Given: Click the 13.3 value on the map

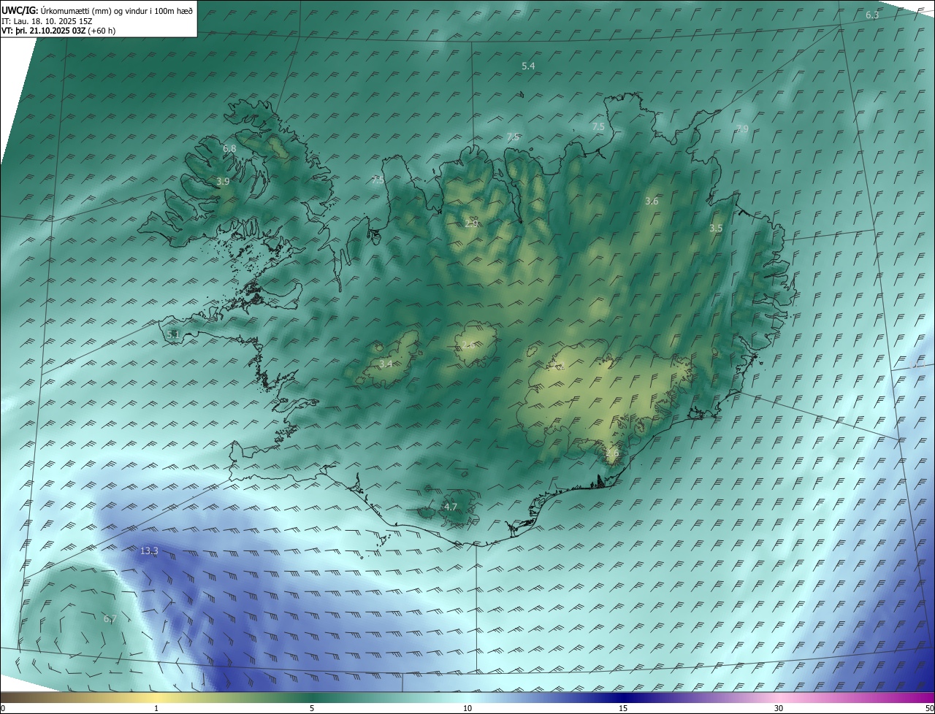Looking at the screenshot, I should click(149, 550).
